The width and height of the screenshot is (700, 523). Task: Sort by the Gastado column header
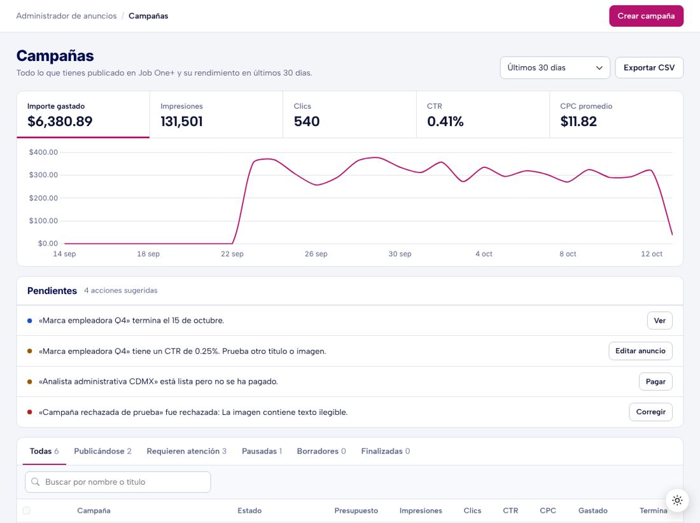tap(593, 510)
